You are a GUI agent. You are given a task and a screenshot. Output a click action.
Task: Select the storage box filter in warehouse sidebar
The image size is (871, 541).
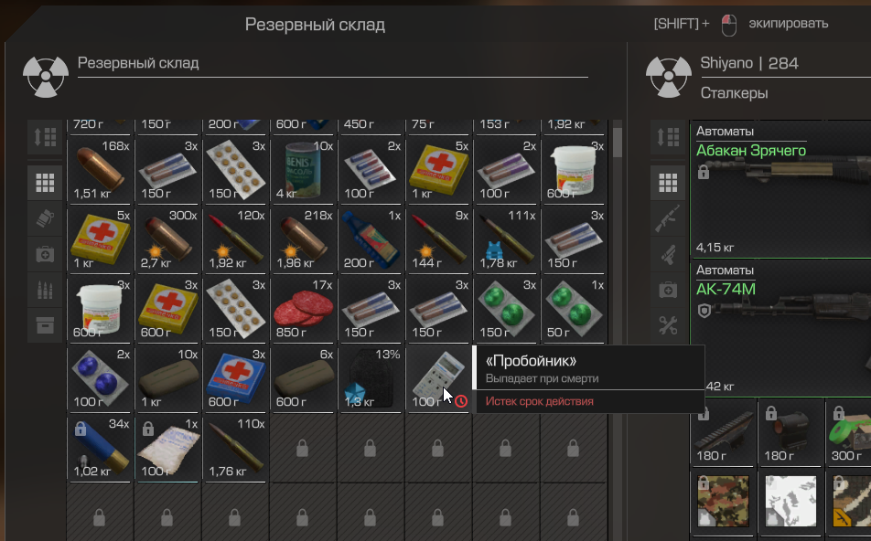point(45,325)
